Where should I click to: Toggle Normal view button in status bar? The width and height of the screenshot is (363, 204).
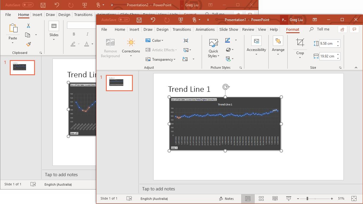pyautogui.click(x=248, y=198)
